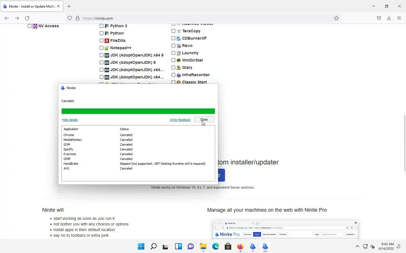Viewport: 406px width, 253px height.
Task: Click the Glary app icon
Action: coord(179,67)
